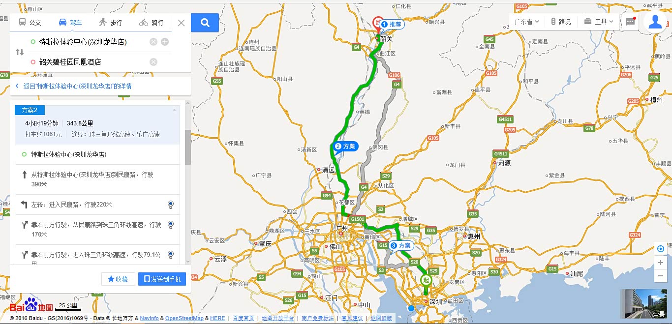Open the 全景 panorama thumbnail
Screen dimensions: 672x324
643,303
